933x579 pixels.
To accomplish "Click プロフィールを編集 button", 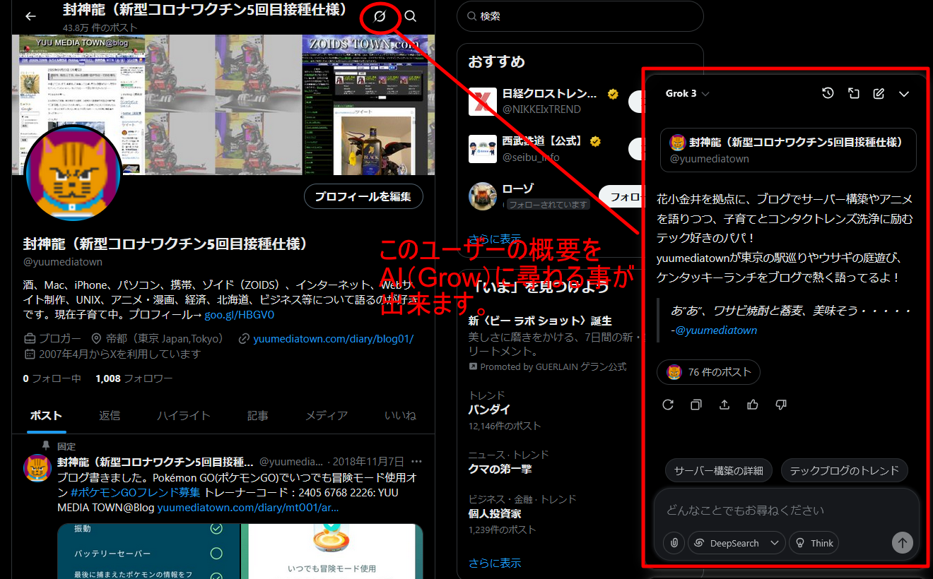I will pyautogui.click(x=363, y=196).
